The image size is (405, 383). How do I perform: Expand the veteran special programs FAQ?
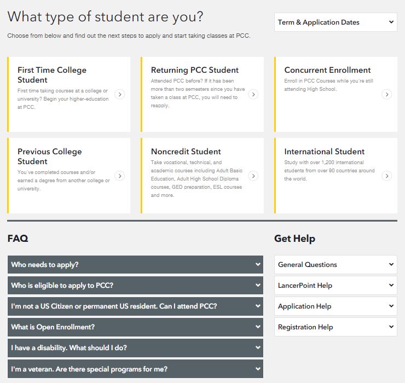(x=135, y=369)
